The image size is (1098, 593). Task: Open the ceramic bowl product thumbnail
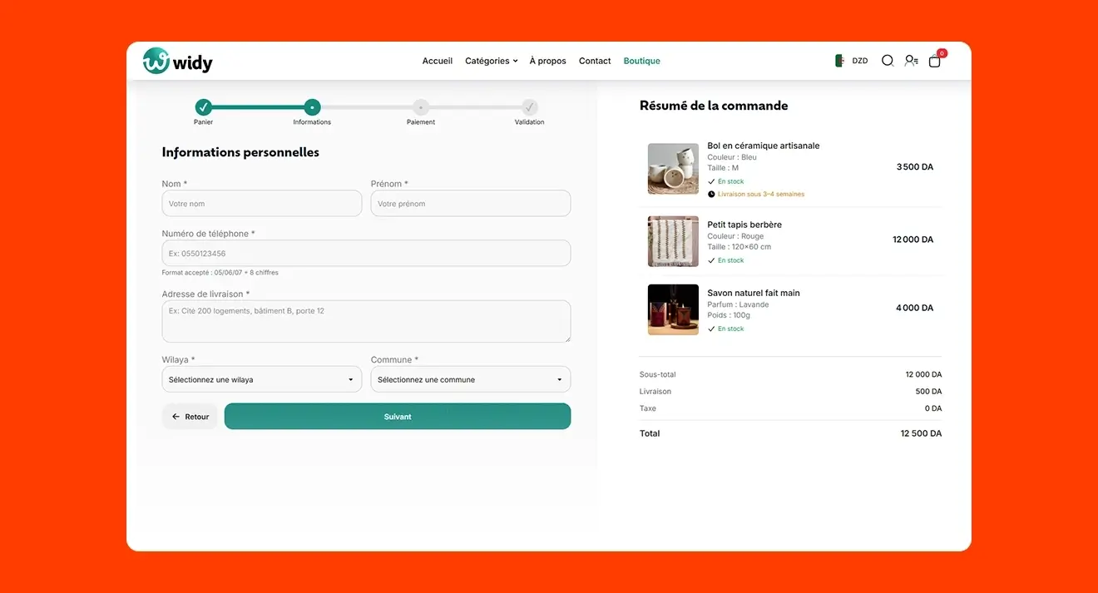(673, 169)
